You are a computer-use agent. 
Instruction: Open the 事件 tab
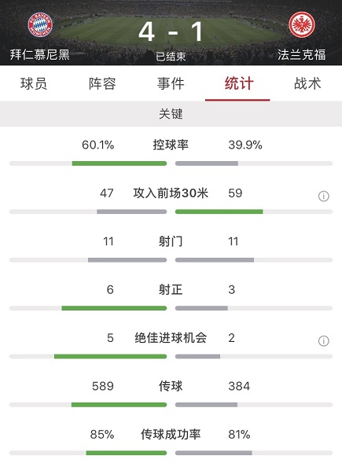click(171, 83)
